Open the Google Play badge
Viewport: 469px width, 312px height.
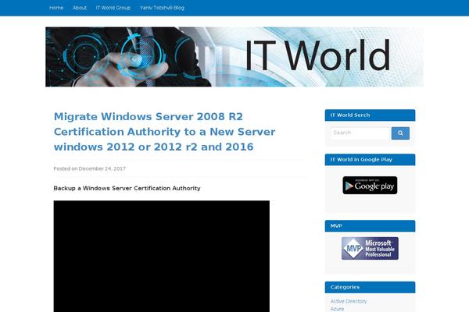pos(370,185)
